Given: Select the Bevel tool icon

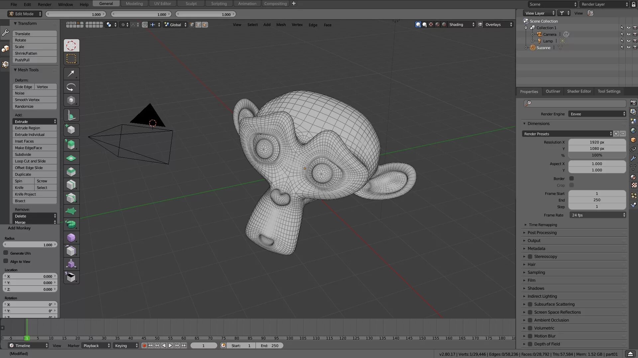Looking at the screenshot, I should pyautogui.click(x=71, y=172).
